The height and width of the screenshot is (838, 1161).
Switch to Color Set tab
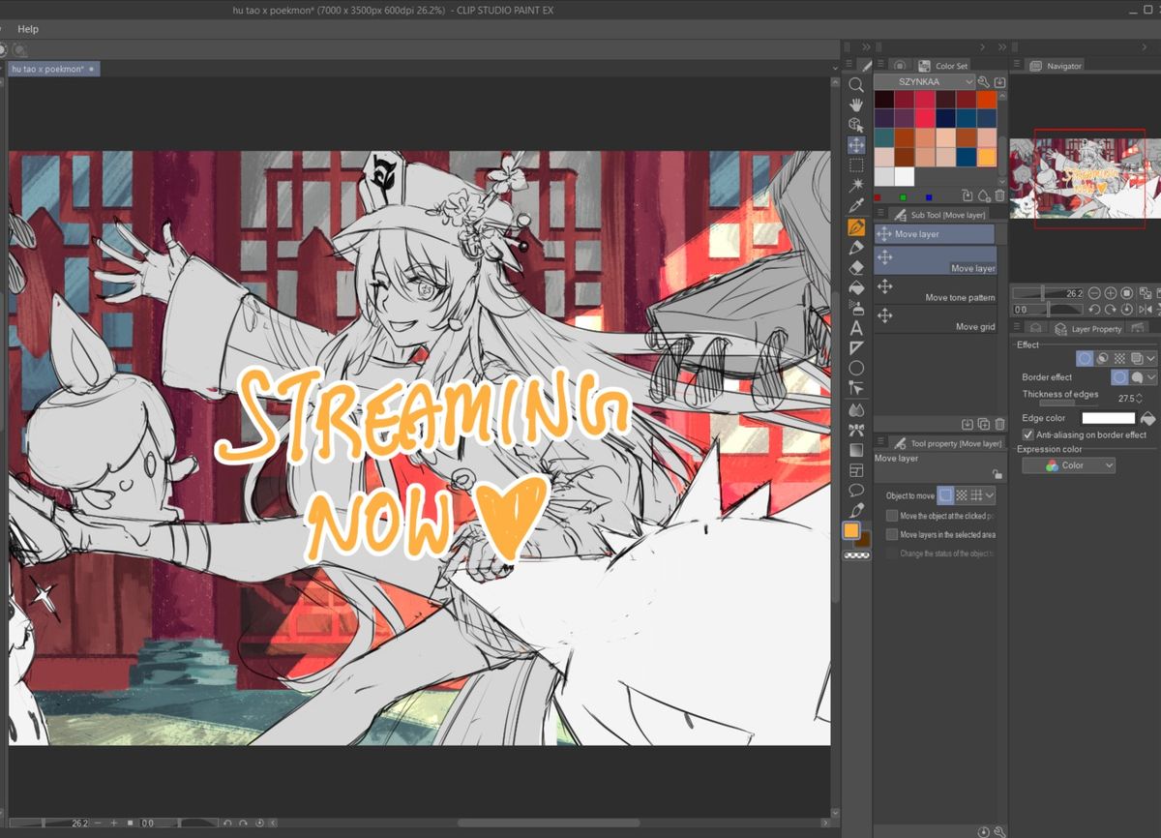pos(941,66)
